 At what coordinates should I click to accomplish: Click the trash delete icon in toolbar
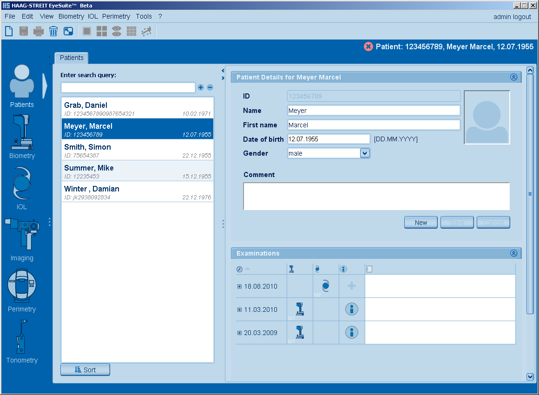(x=53, y=31)
